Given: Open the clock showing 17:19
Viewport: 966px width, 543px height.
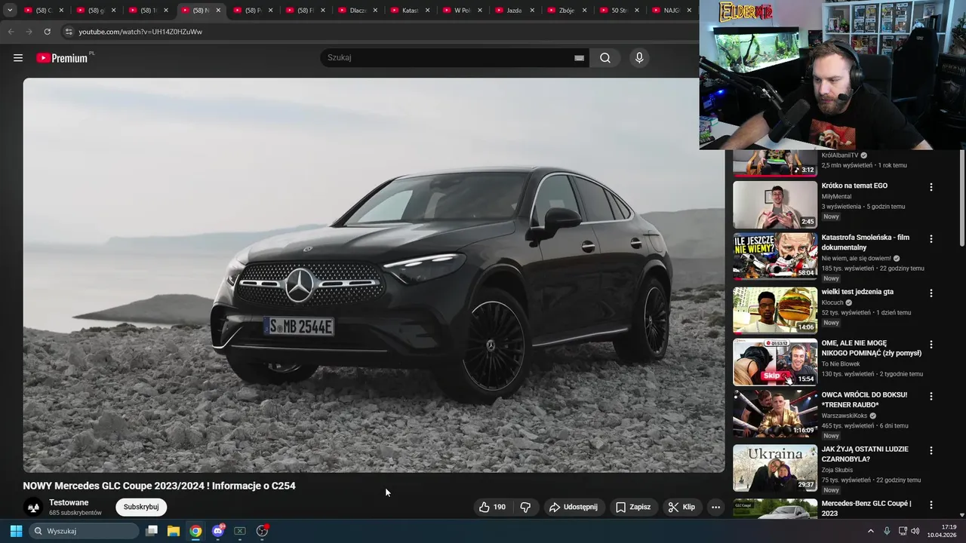Looking at the screenshot, I should [943, 531].
